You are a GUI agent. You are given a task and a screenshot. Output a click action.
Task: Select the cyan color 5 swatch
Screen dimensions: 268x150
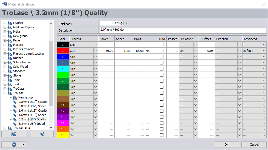click(63, 69)
